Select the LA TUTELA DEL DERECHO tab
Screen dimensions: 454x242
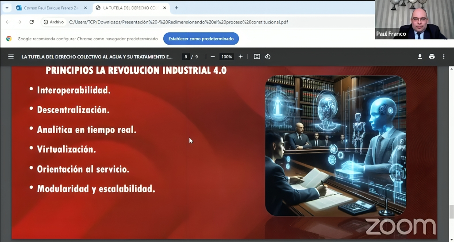tap(128, 8)
